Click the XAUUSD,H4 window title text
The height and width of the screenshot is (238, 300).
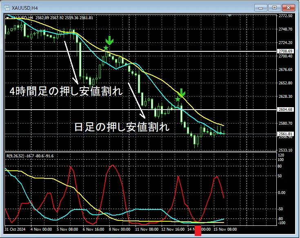point(24,8)
